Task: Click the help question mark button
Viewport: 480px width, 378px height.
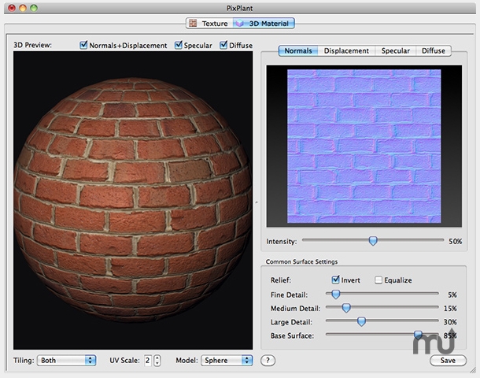Action: coord(268,361)
